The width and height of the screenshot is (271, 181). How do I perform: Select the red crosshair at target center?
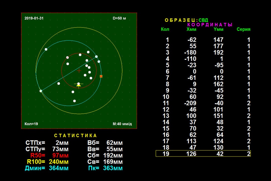79,71
